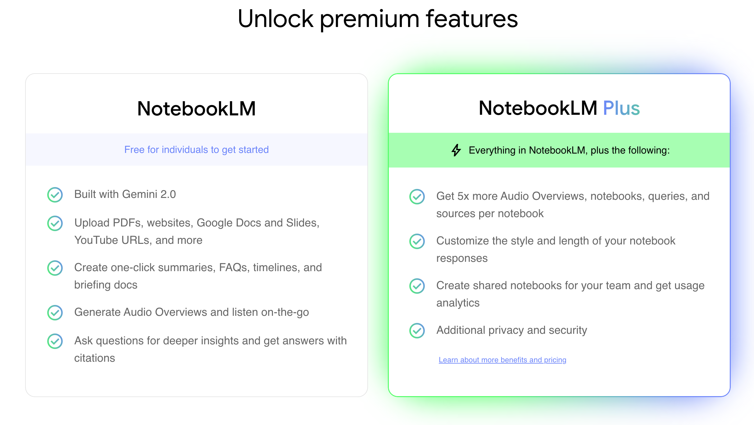Click the checkmark beside Create one-click summaries
Screen dimensions: 754x425
(55, 268)
